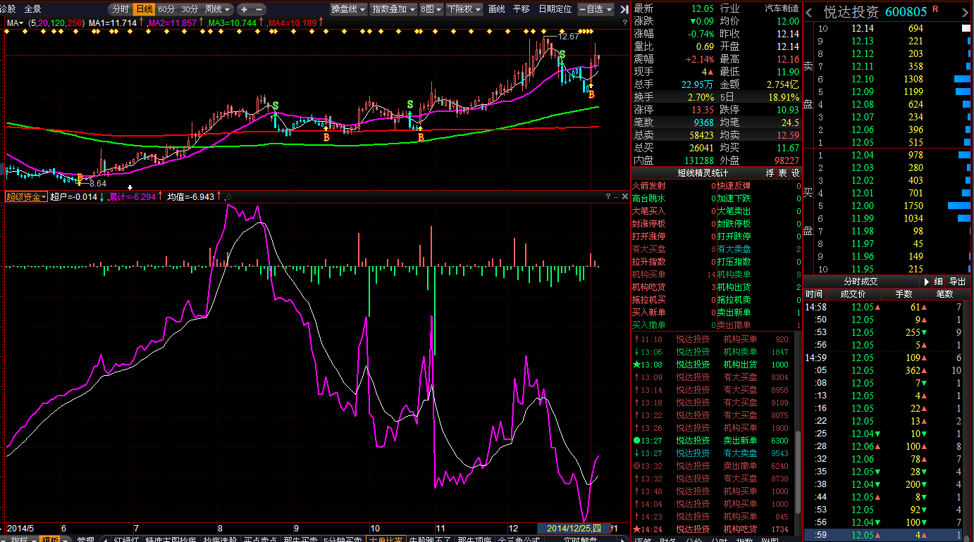974x542 pixels.
Task: Click the downward white arrow marker on the chart
Action: coord(130,187)
